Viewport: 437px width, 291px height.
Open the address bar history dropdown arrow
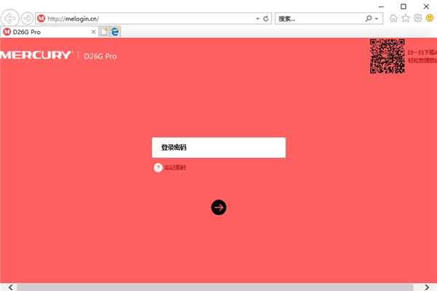[258, 19]
